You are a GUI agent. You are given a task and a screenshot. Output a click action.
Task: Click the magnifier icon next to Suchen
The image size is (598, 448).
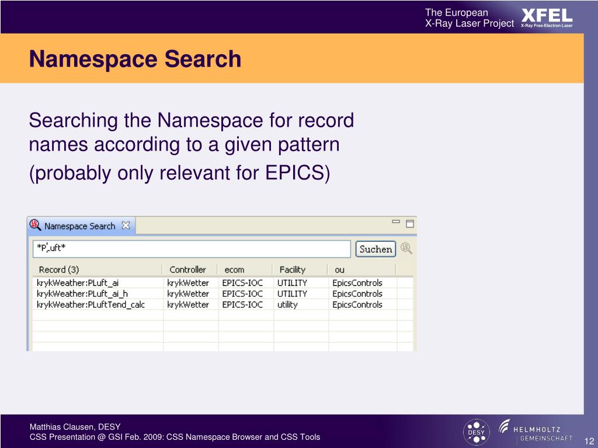(x=406, y=249)
